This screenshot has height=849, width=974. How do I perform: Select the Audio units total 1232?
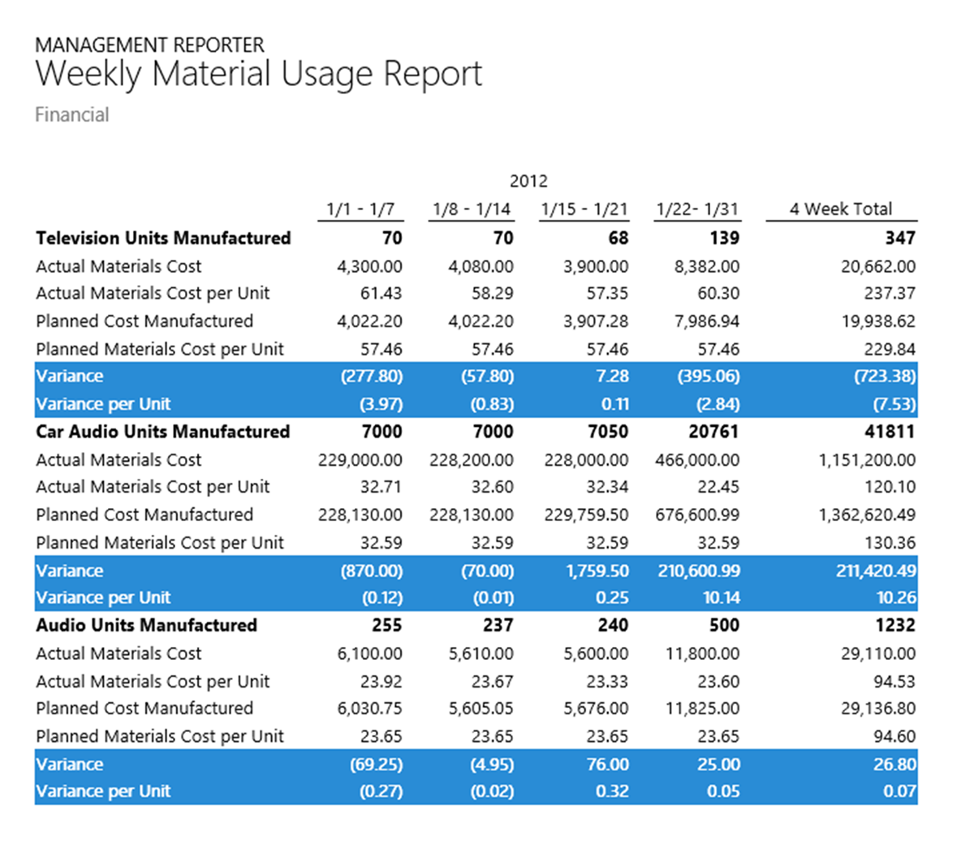tap(894, 626)
